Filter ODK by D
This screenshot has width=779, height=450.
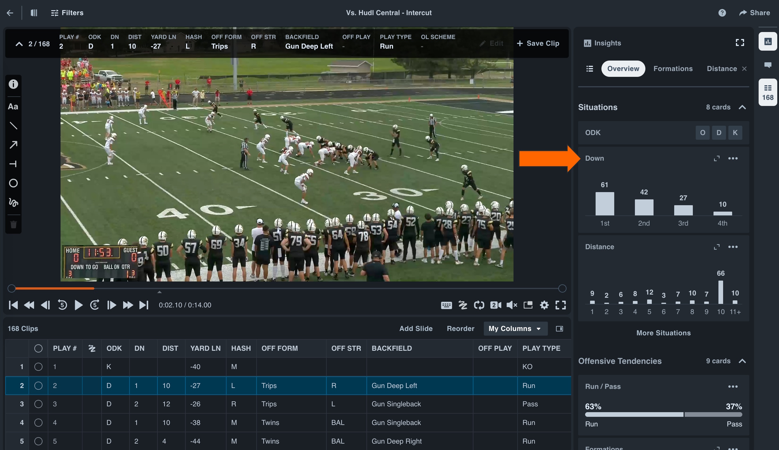719,133
